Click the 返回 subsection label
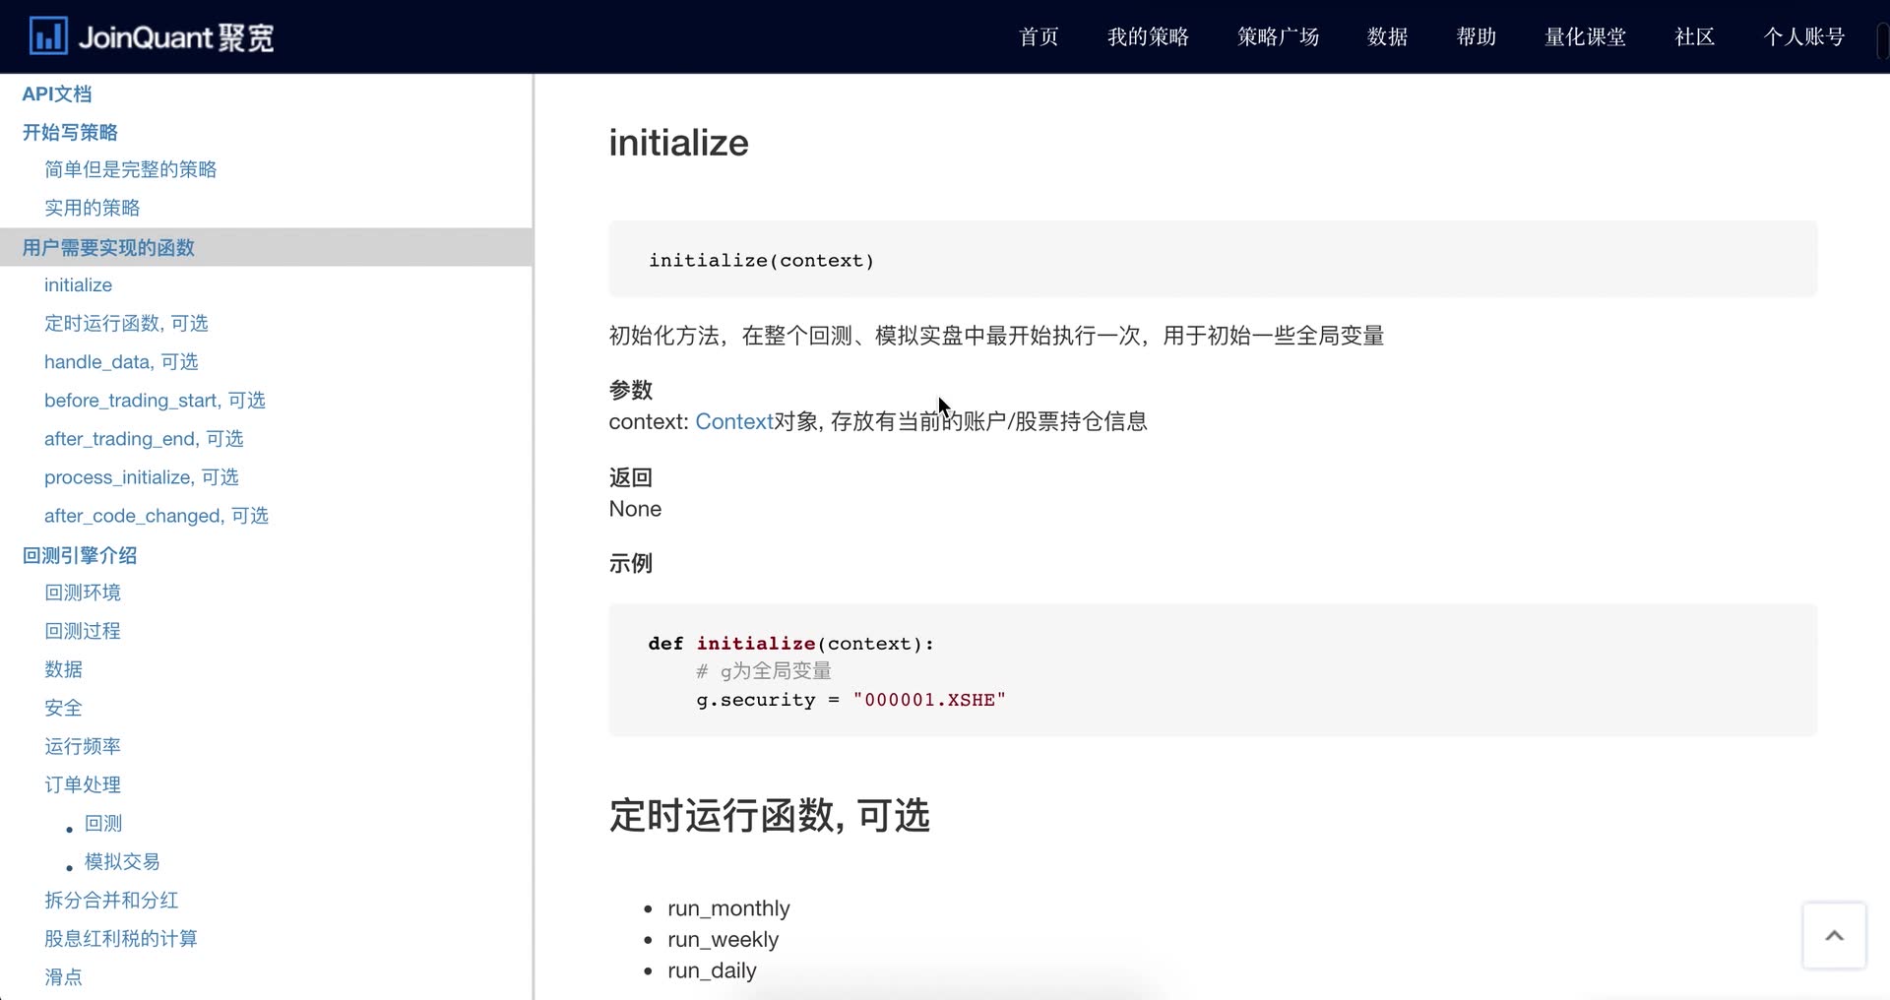 pos(630,477)
